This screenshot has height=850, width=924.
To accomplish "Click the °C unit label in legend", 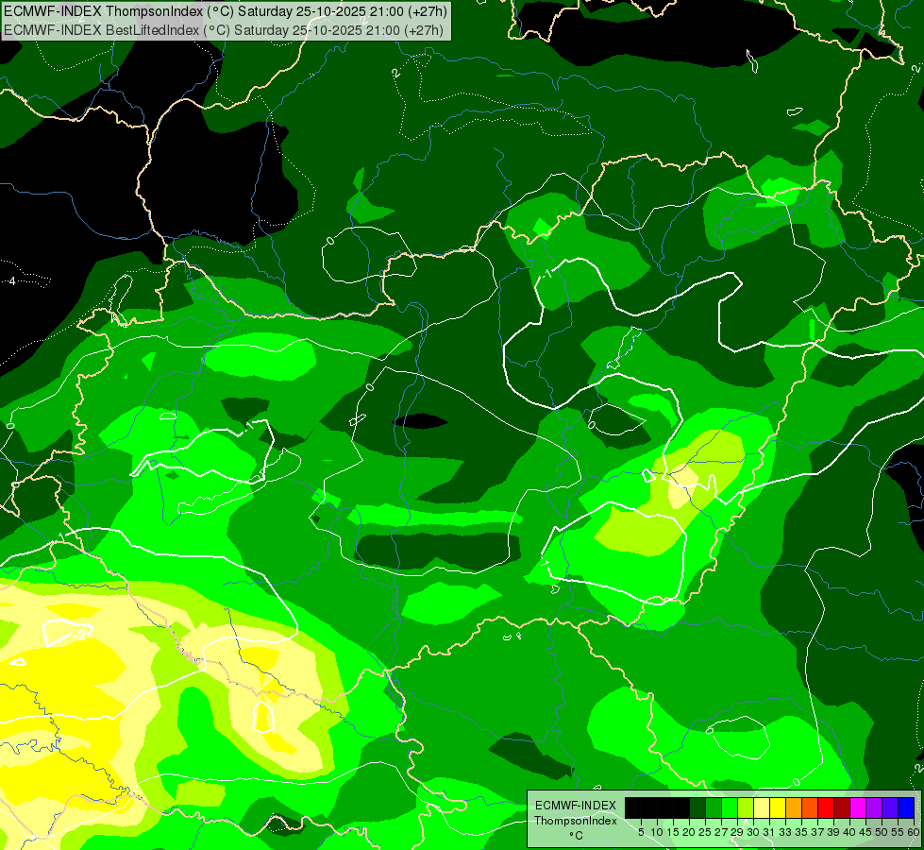I will [x=577, y=835].
